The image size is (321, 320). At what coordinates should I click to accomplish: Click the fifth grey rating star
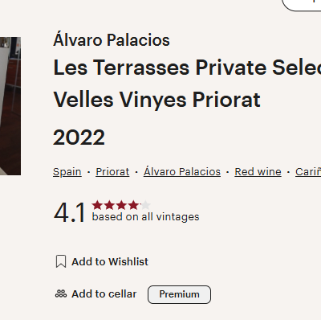(145, 205)
